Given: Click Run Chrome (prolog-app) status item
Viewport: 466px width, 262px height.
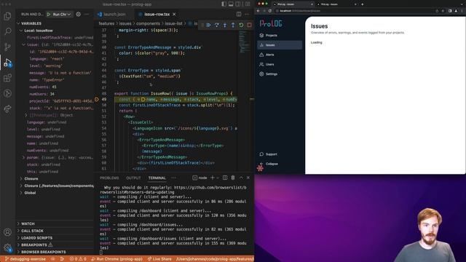Looking at the screenshot, I should point(116,259).
